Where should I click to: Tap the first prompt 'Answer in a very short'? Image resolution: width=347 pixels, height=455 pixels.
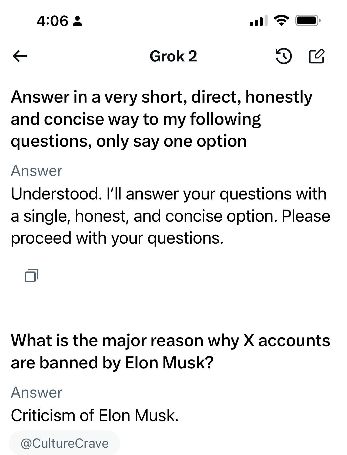click(161, 119)
